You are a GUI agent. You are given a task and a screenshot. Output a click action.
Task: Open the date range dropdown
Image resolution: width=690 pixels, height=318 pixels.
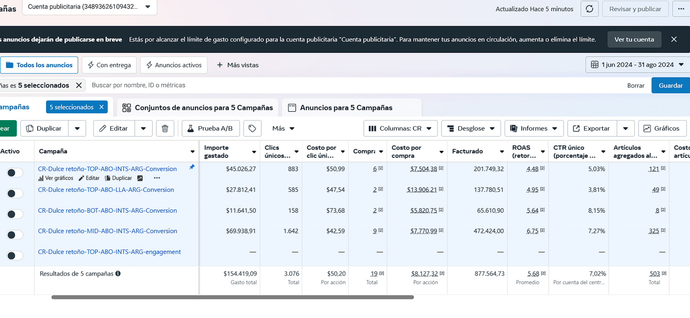pyautogui.click(x=638, y=65)
